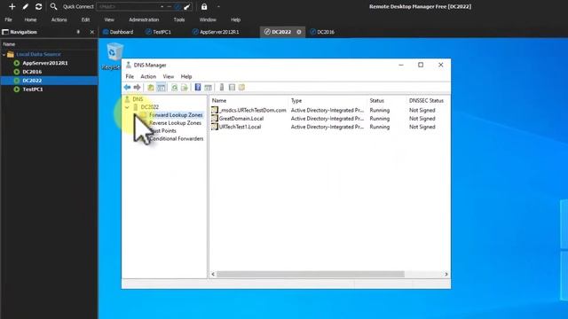The height and width of the screenshot is (319, 568).
Task: Click the horizontal scrollbar right arrow
Action: [x=446, y=274]
